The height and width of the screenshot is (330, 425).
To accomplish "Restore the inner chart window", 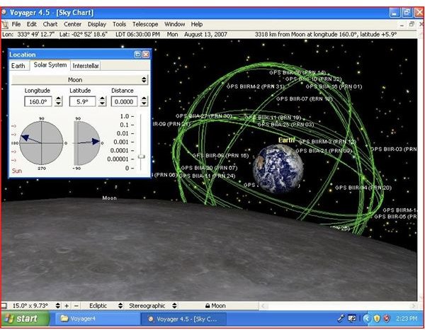I will tap(412, 24).
